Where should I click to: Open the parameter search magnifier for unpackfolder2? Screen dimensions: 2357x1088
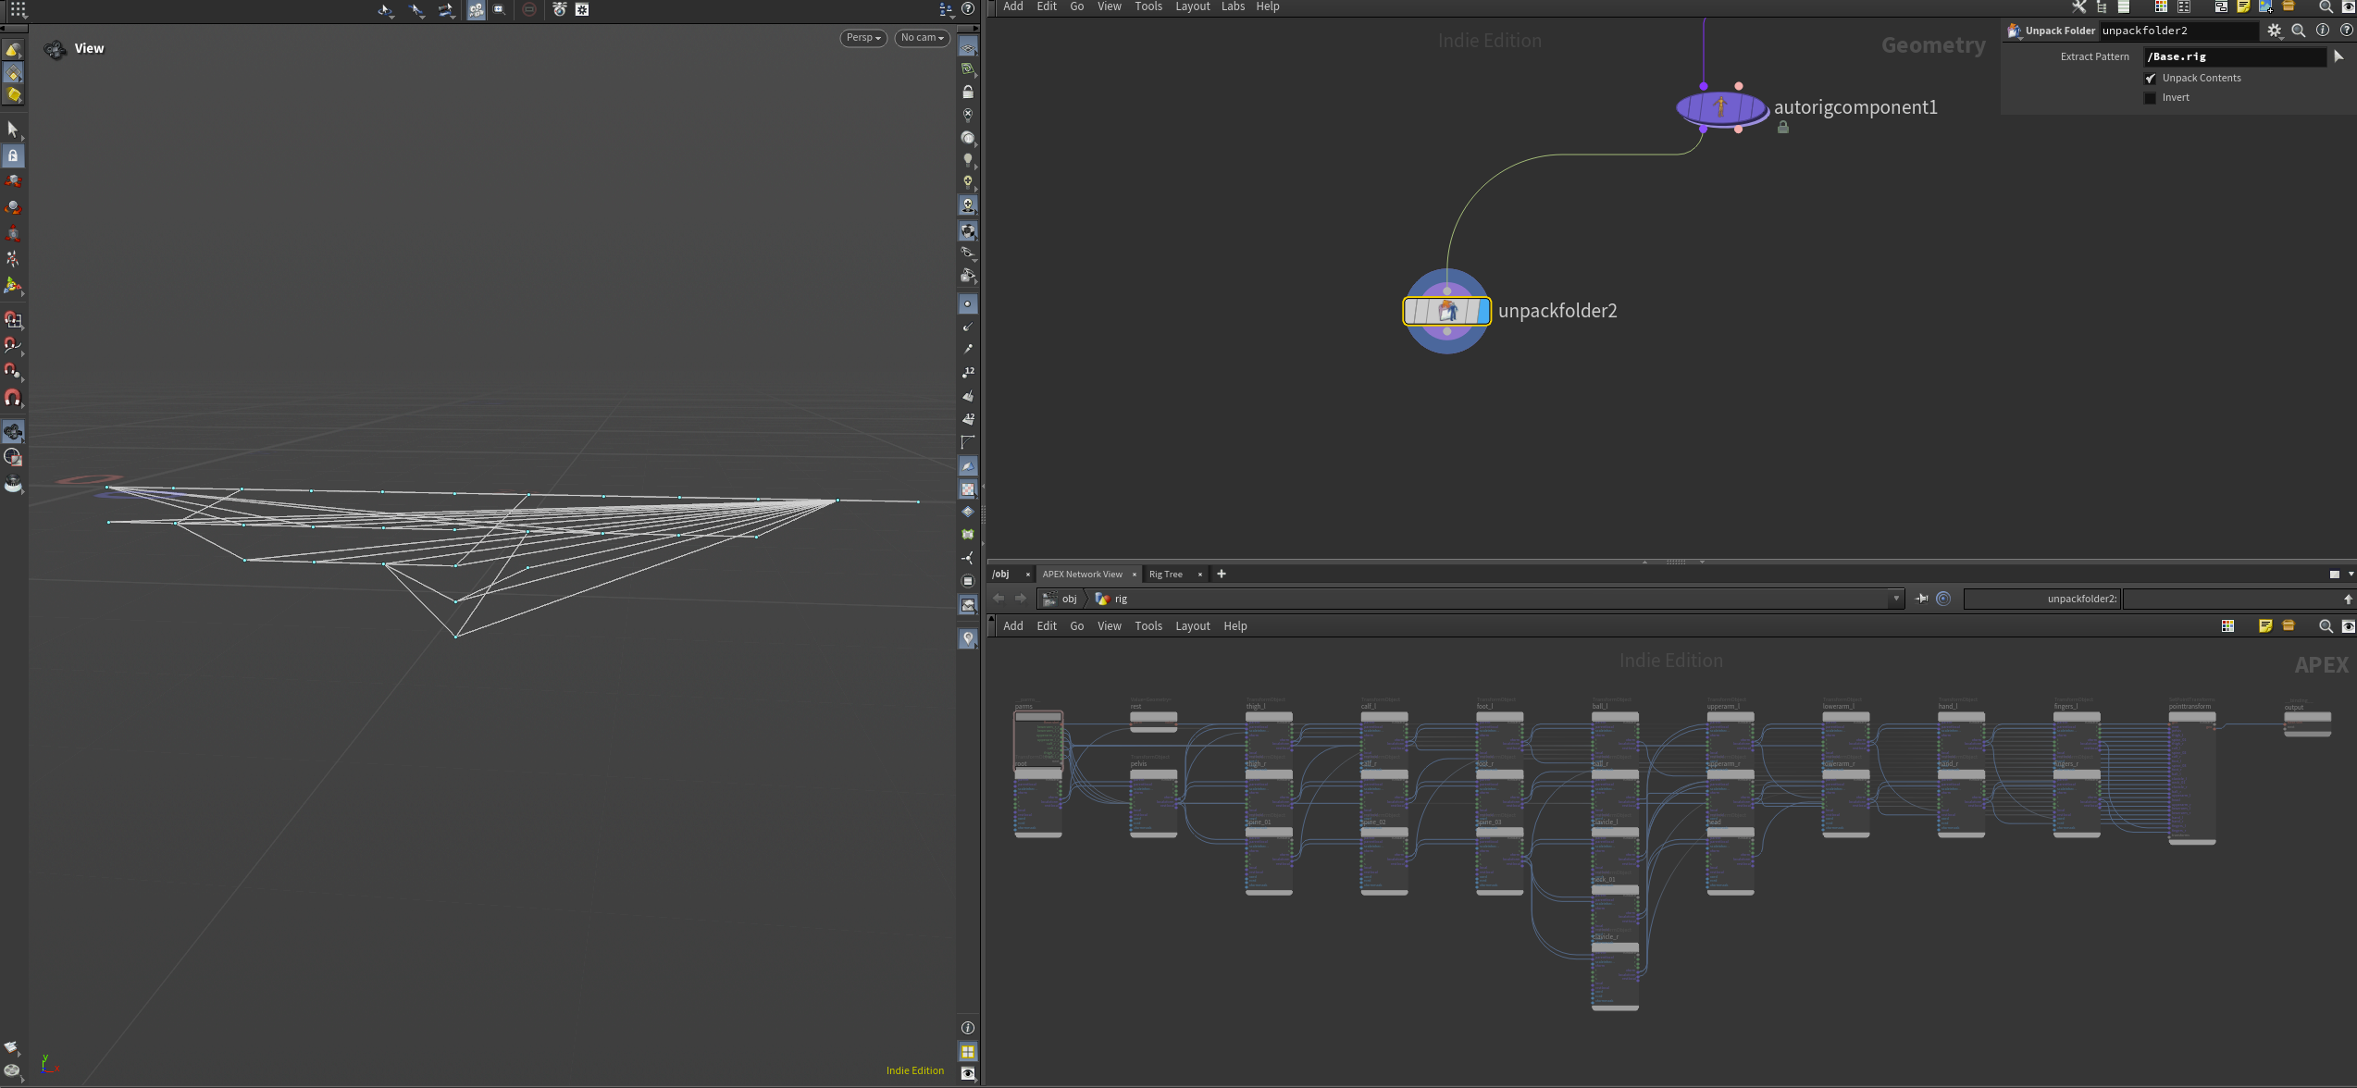pyautogui.click(x=2299, y=30)
